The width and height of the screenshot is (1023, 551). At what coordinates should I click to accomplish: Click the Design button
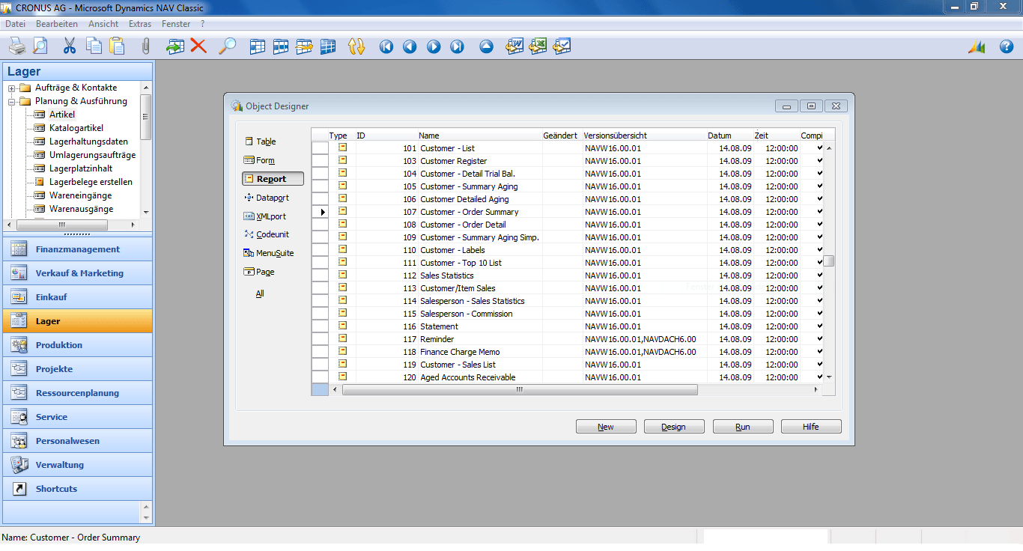(x=674, y=427)
